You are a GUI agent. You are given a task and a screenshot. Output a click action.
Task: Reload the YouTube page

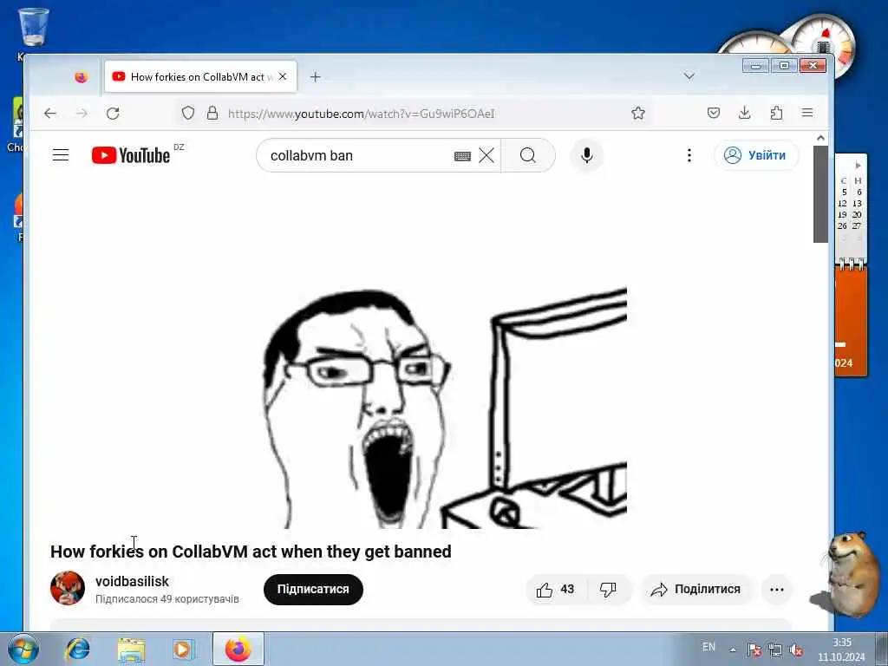click(113, 114)
